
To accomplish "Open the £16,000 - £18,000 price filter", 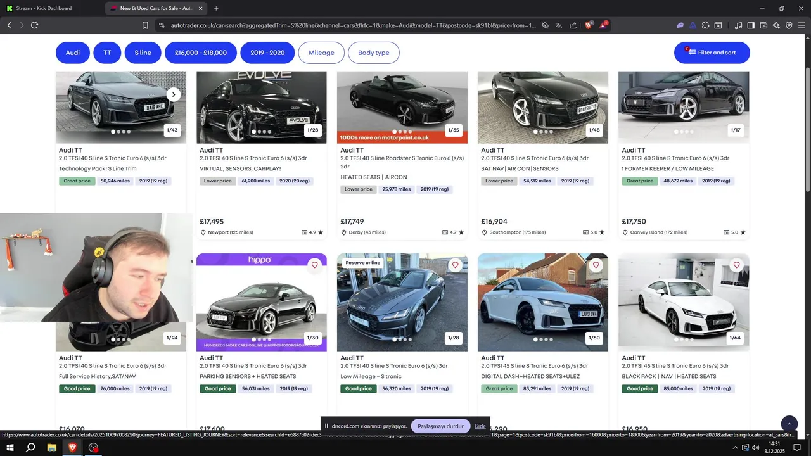I will [201, 53].
